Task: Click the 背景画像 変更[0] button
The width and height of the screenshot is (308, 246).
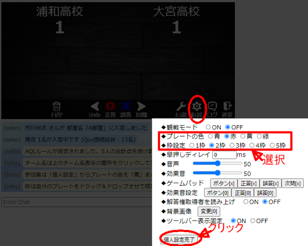Action: coord(209,211)
